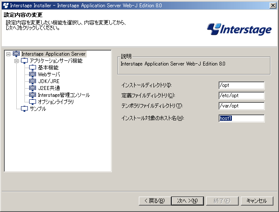Click the JDK/JRE feature icon
This screenshot has height=212, width=279.
(x=33, y=81)
